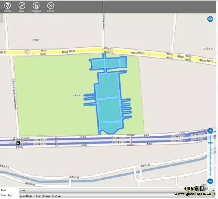This screenshot has width=218, height=199.
Task: Open the blue layers button at top right
Action: click(x=210, y=19)
